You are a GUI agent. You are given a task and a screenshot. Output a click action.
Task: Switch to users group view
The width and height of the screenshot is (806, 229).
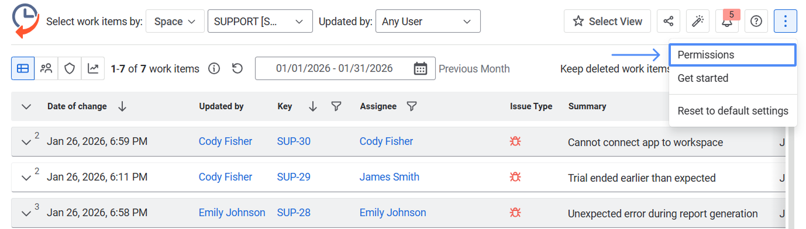46,68
